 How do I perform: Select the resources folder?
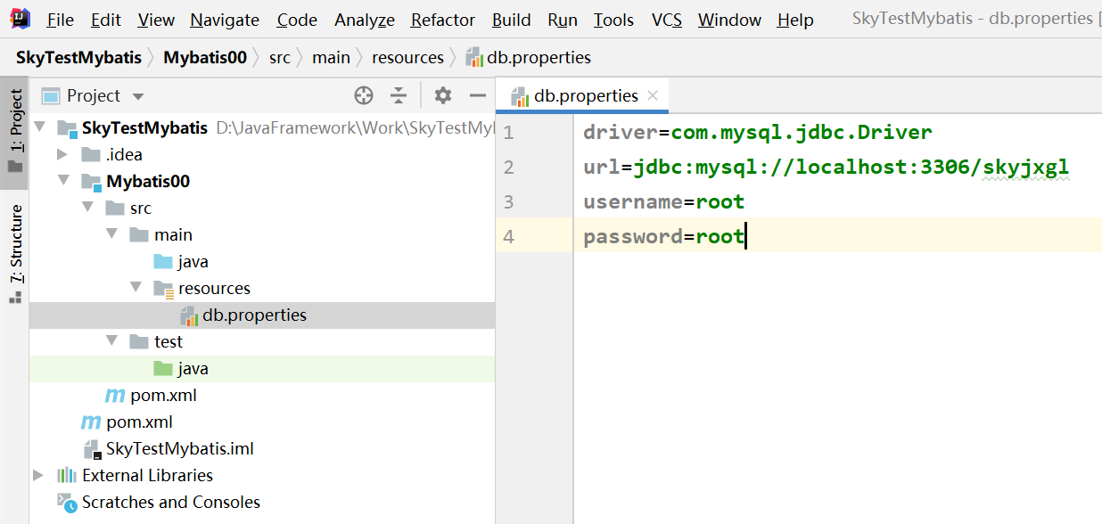click(214, 288)
